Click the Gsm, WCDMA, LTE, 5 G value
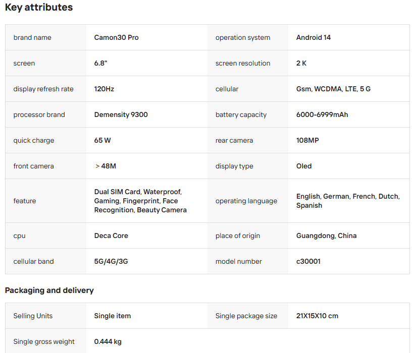 (333, 89)
